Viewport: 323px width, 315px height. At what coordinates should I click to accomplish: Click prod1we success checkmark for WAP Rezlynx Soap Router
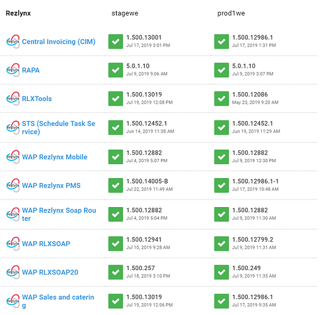(x=221, y=214)
